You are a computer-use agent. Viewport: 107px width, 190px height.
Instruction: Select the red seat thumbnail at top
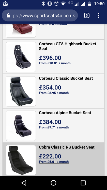21,30
